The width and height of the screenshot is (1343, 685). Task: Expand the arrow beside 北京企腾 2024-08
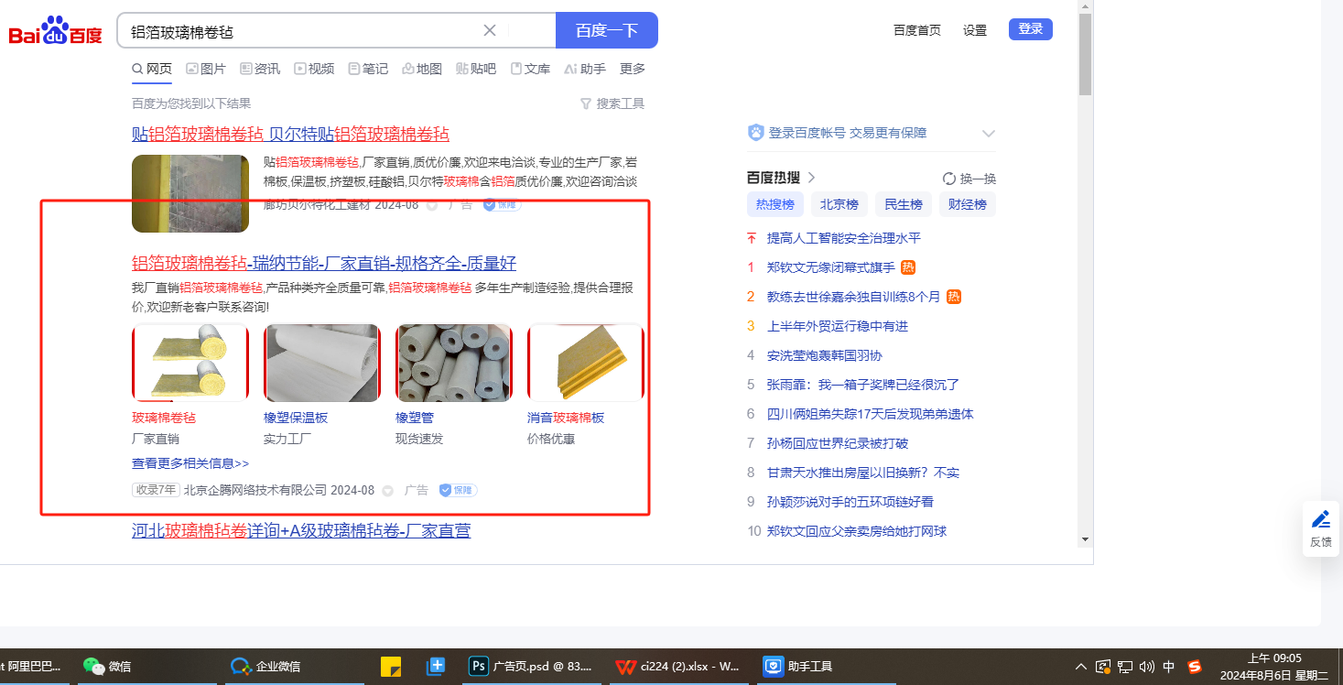387,491
